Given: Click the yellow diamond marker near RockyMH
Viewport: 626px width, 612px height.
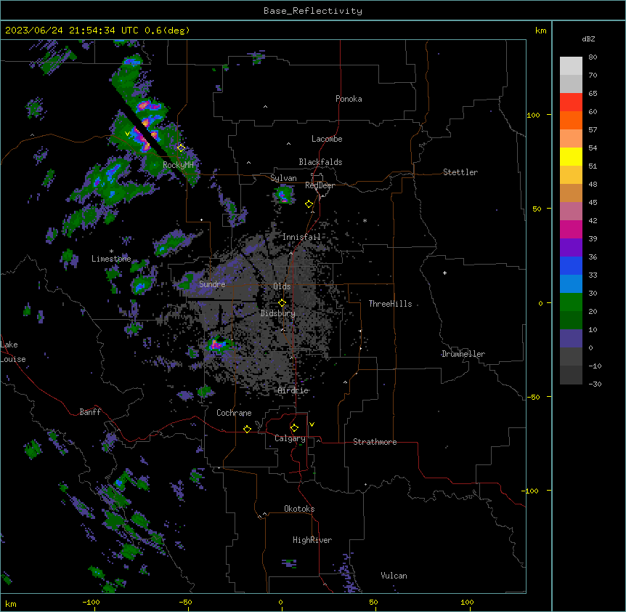Looking at the screenshot, I should [x=182, y=148].
